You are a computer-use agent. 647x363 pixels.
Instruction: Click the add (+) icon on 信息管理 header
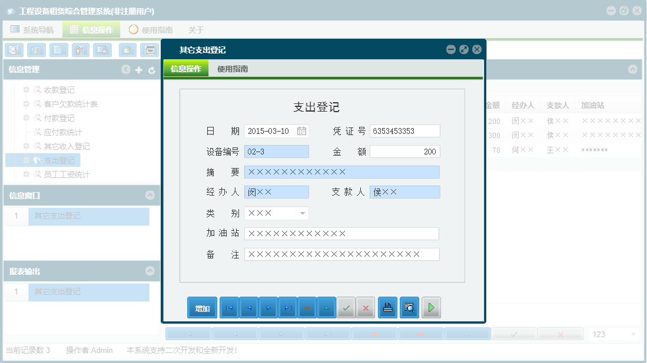[139, 69]
